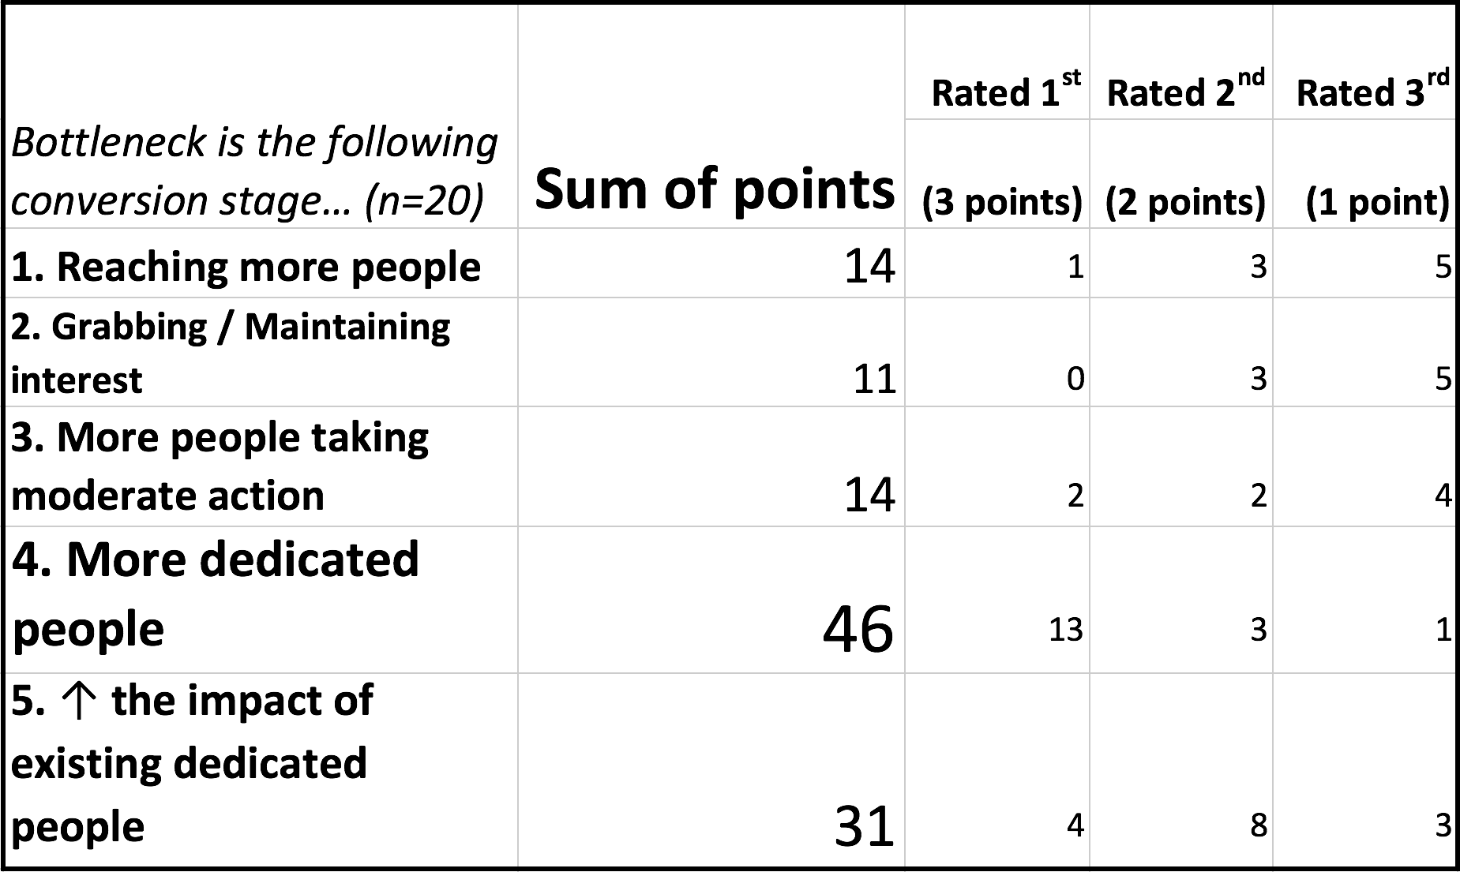This screenshot has height=872, width=1460.
Task: Select the sum value 46 cell
Action: point(711,600)
